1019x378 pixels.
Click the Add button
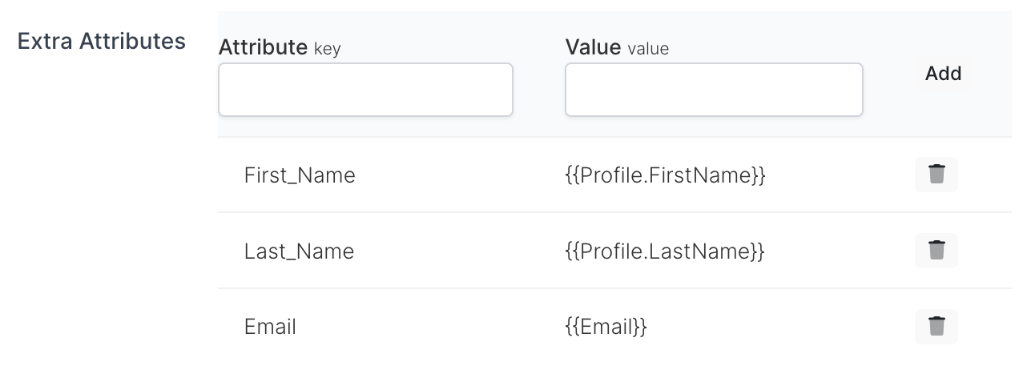tap(943, 74)
